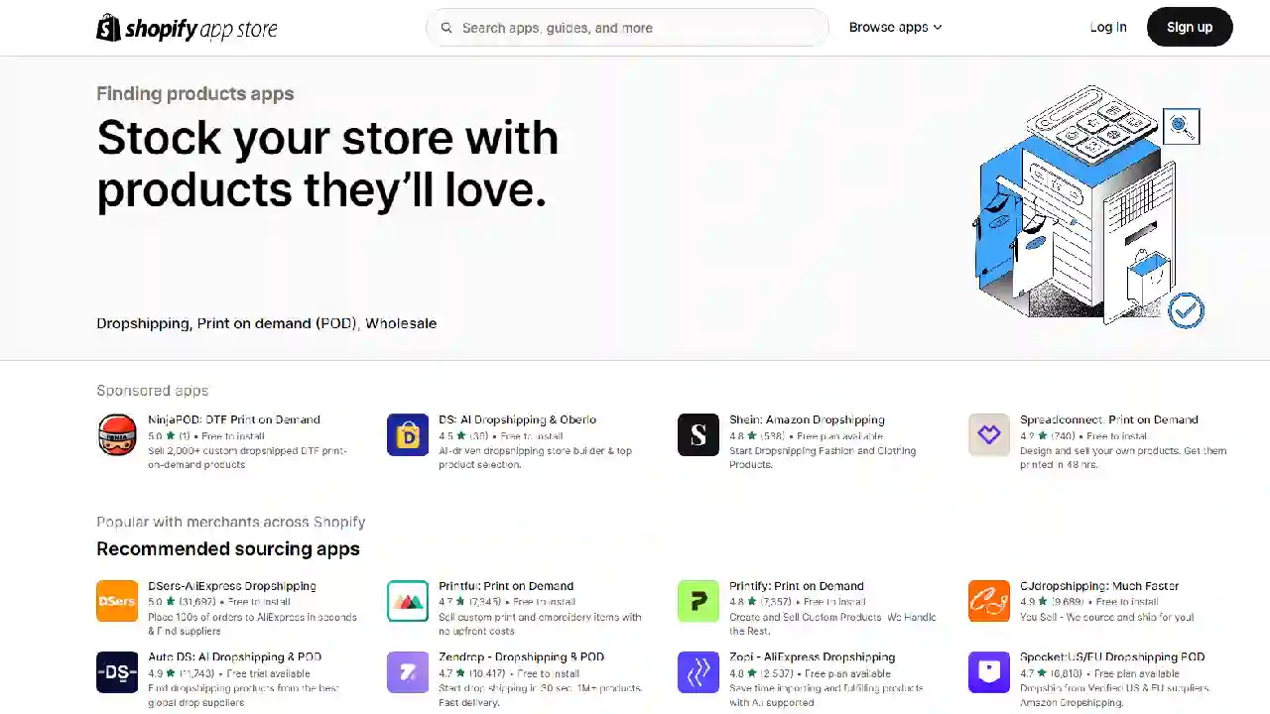Open the Print on demand (POD) link
Image resolution: width=1270 pixels, height=714 pixels.
coord(277,323)
